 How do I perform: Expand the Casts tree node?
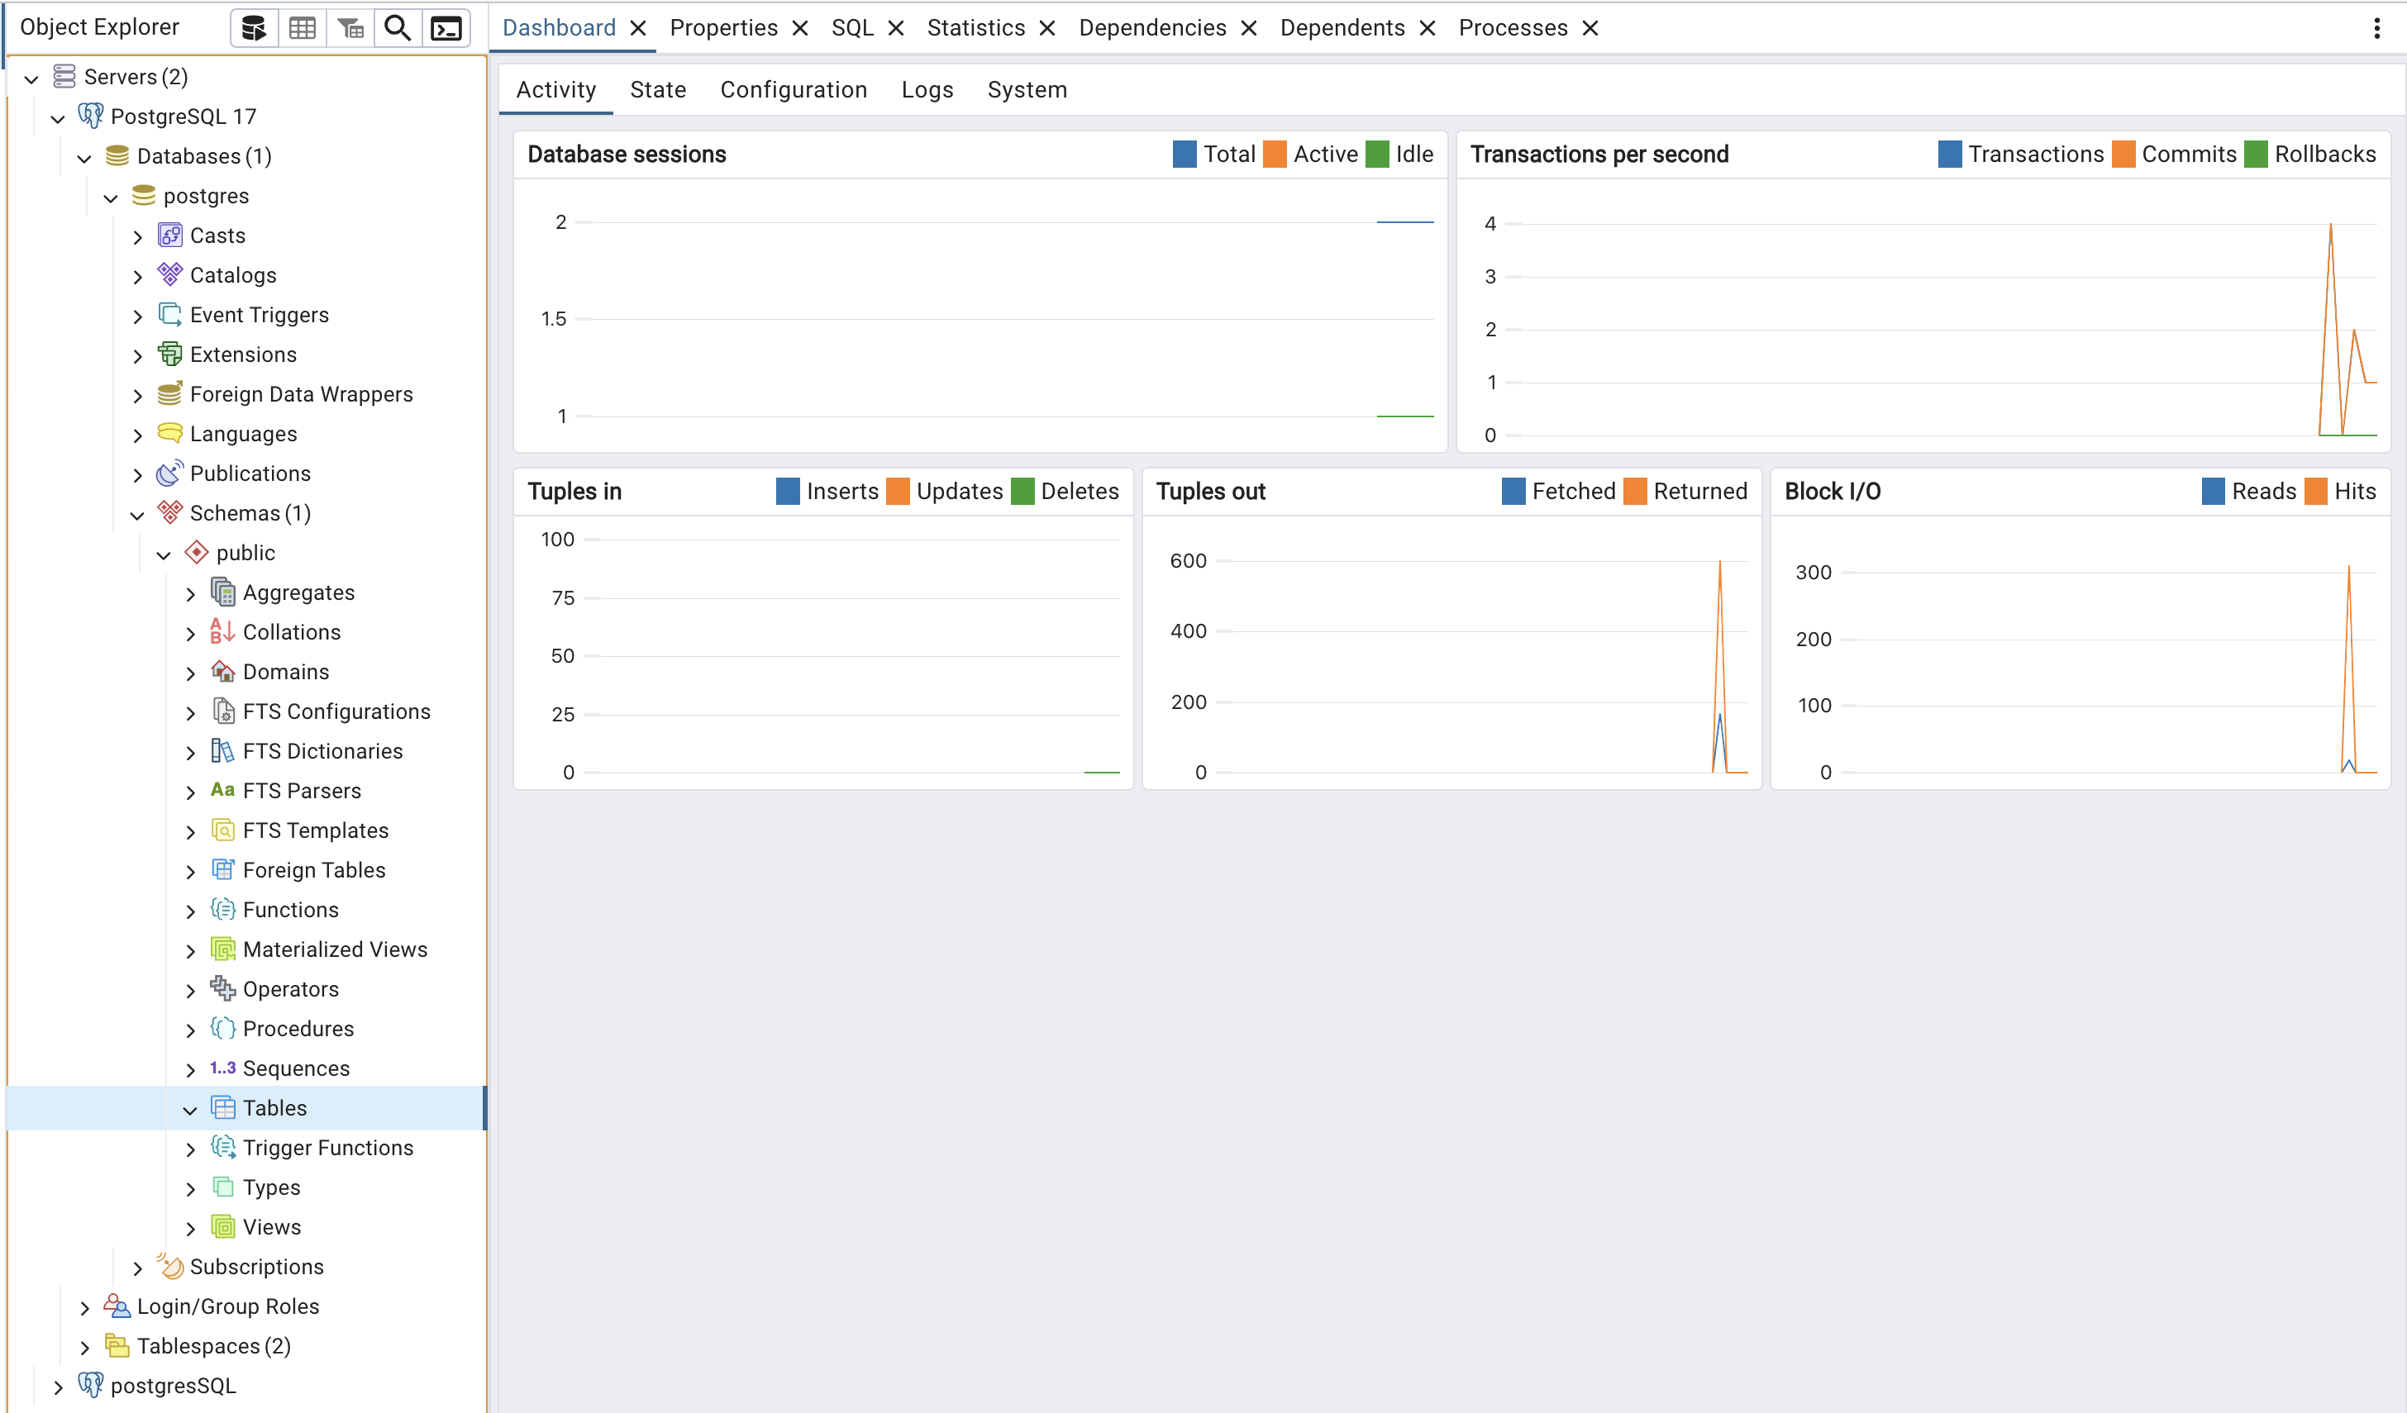point(137,237)
